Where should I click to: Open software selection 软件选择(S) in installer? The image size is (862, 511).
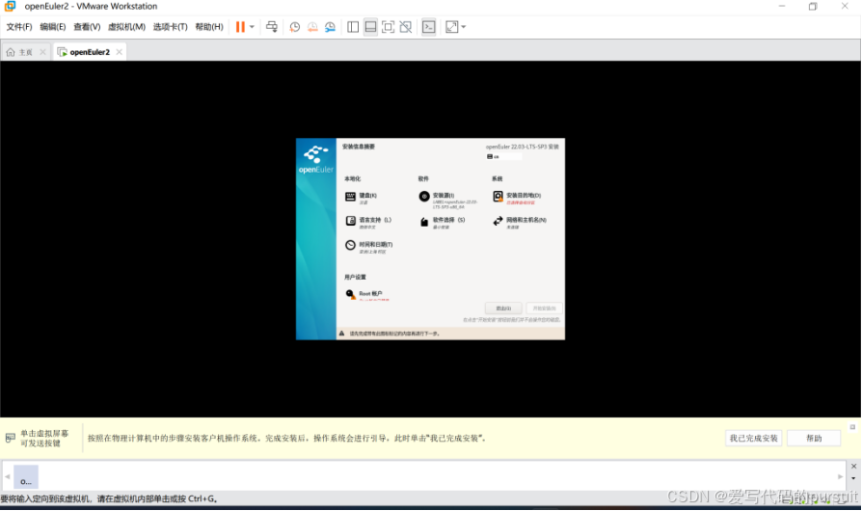click(x=442, y=222)
